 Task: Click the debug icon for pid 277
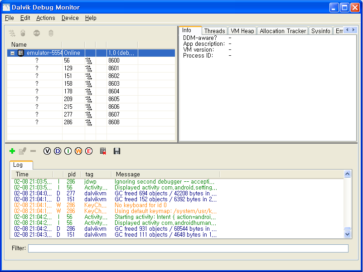click(x=88, y=114)
